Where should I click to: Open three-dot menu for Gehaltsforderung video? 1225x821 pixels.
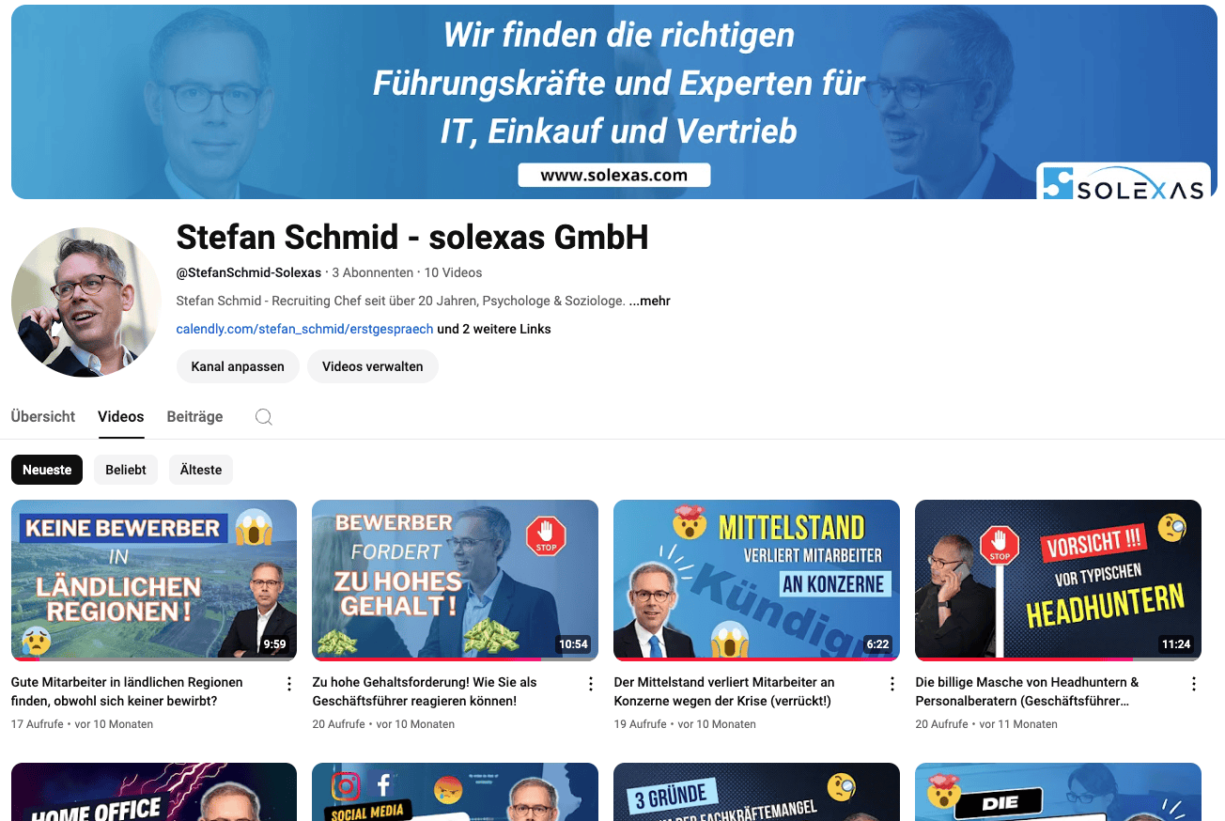pos(591,684)
